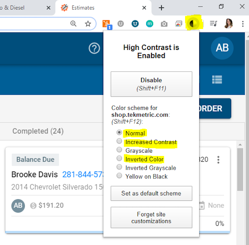Open the Brooke Davis card options menu
The height and width of the screenshot is (245, 249).
click(218, 160)
